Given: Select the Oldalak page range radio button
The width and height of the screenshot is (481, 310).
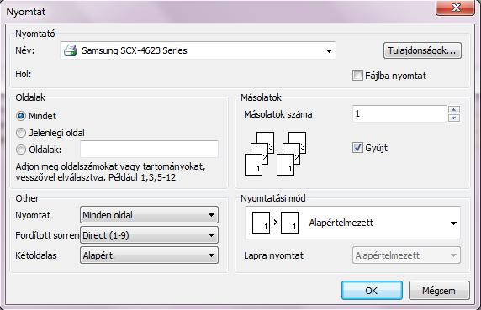Looking at the screenshot, I should point(21,150).
